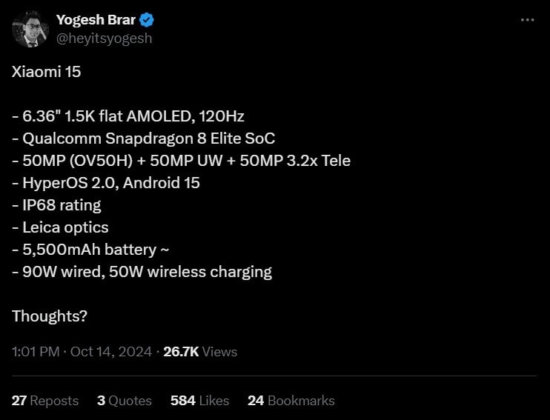Show the 27 Reposts list
The image size is (550, 420).
point(45,401)
